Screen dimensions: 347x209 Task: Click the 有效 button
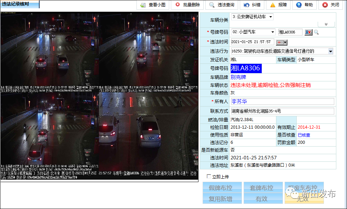click(263, 199)
